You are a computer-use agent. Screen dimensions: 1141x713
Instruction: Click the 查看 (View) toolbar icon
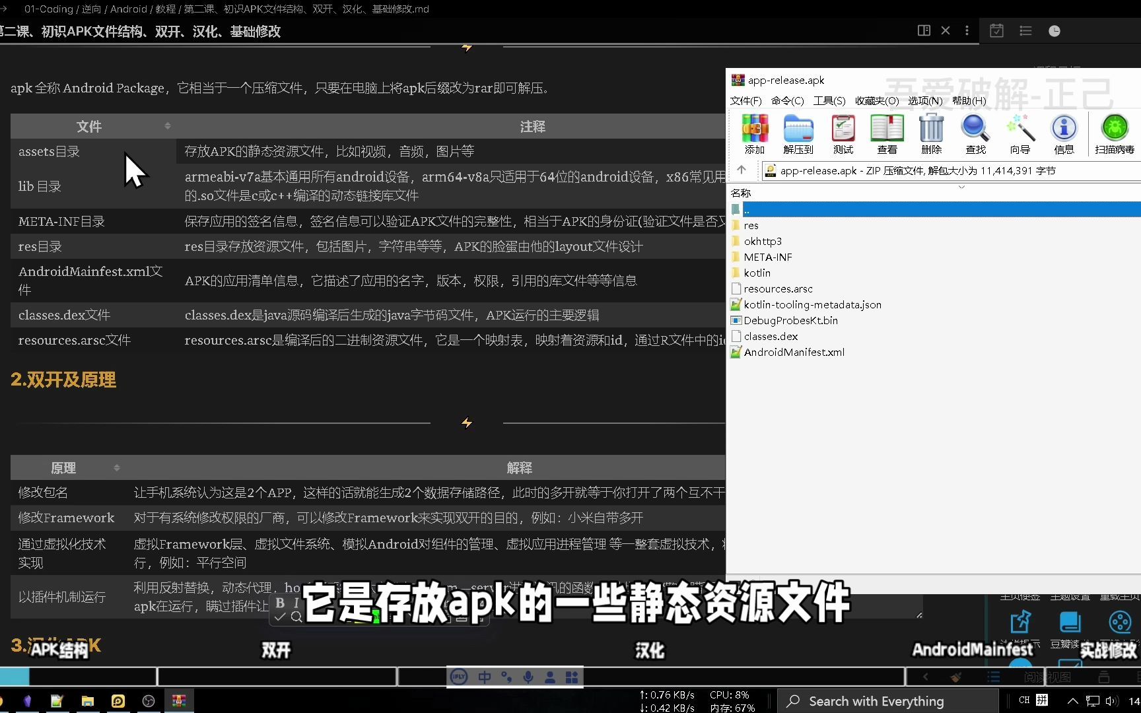pos(887,134)
